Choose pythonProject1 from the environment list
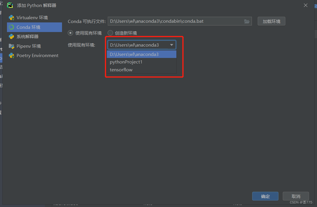Screen dimensions: 317x207 (x=141, y=62)
